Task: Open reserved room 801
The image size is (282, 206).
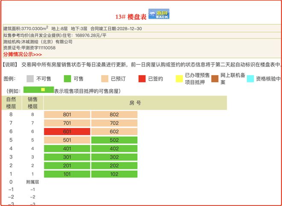Action: (x=67, y=115)
